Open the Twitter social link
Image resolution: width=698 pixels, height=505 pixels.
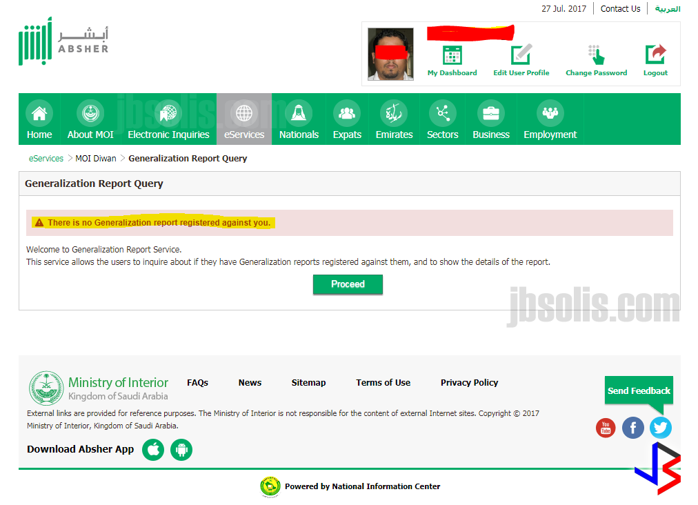[x=661, y=428]
